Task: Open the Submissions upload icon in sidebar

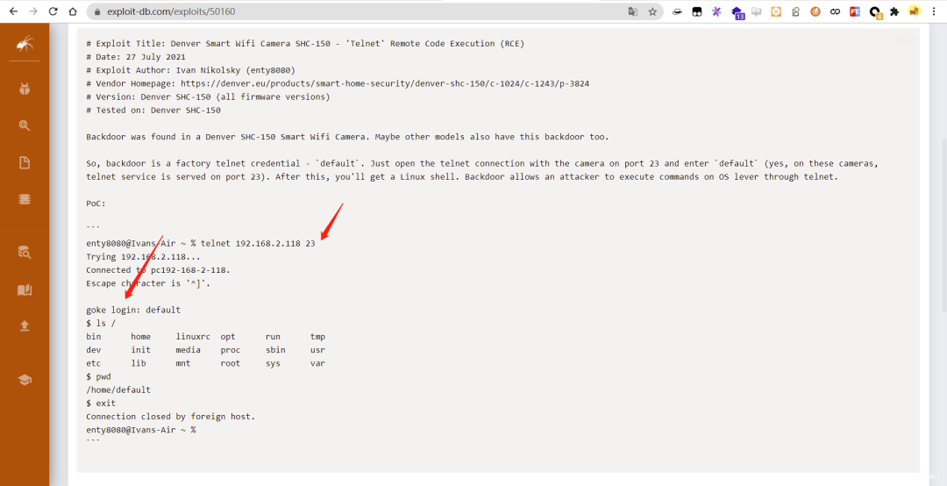Action: pyautogui.click(x=25, y=325)
